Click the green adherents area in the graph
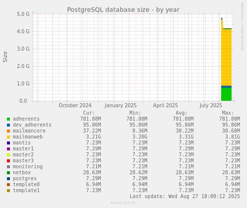The height and width of the screenshot is (208, 247). tap(226, 94)
